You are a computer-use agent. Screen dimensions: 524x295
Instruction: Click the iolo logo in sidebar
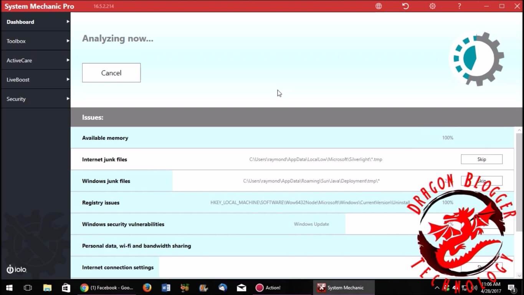tap(17, 269)
